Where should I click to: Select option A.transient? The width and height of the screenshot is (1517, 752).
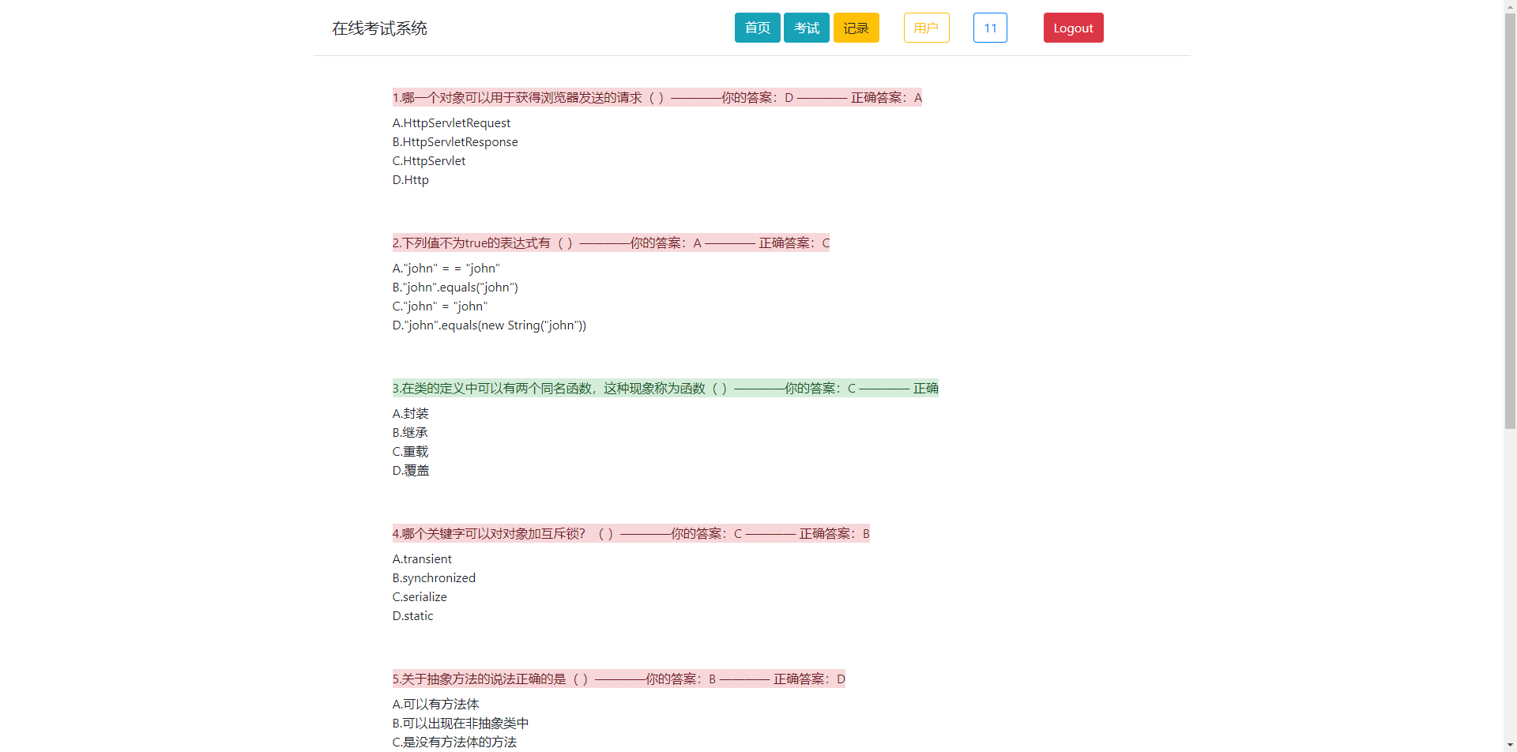(x=422, y=559)
